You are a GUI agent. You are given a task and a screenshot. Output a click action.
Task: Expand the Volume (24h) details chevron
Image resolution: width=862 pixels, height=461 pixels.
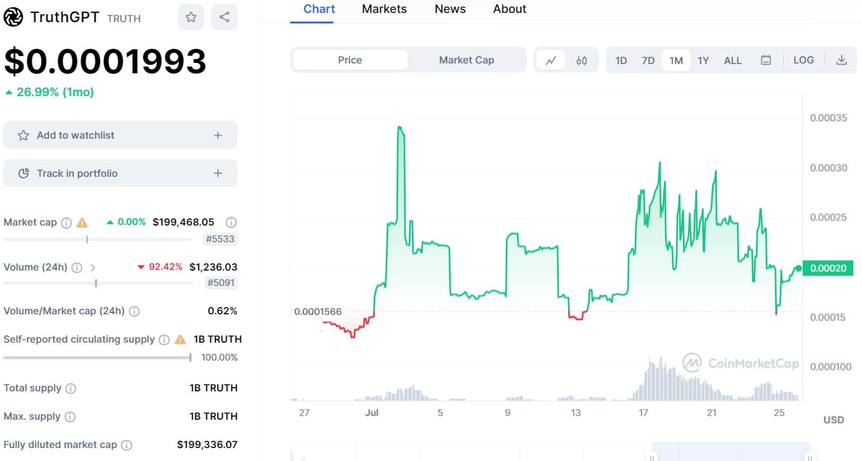click(93, 267)
